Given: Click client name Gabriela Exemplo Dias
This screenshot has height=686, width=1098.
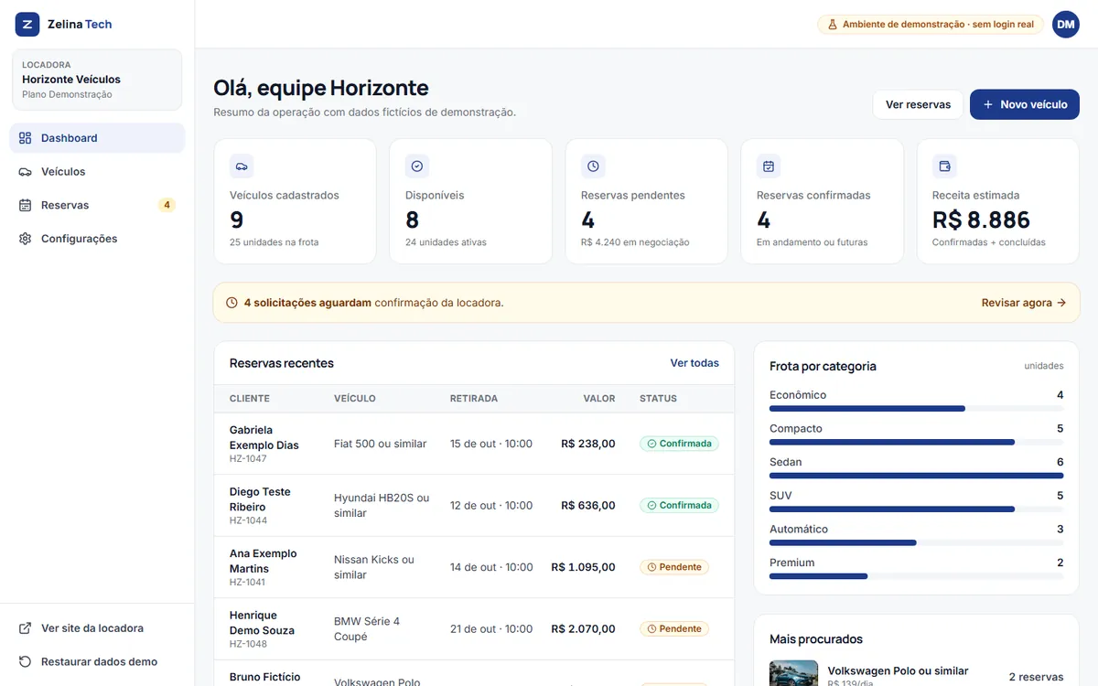Looking at the screenshot, I should (x=264, y=437).
